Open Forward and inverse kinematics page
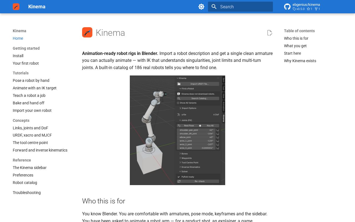The image size is (355, 222). pyautogui.click(x=40, y=150)
